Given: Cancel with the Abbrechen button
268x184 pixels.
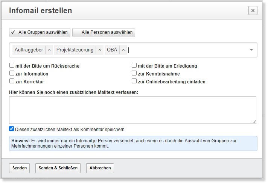Looking at the screenshot, I should 100,168.
